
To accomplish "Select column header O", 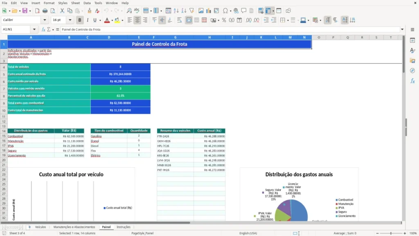I will point(319,37).
